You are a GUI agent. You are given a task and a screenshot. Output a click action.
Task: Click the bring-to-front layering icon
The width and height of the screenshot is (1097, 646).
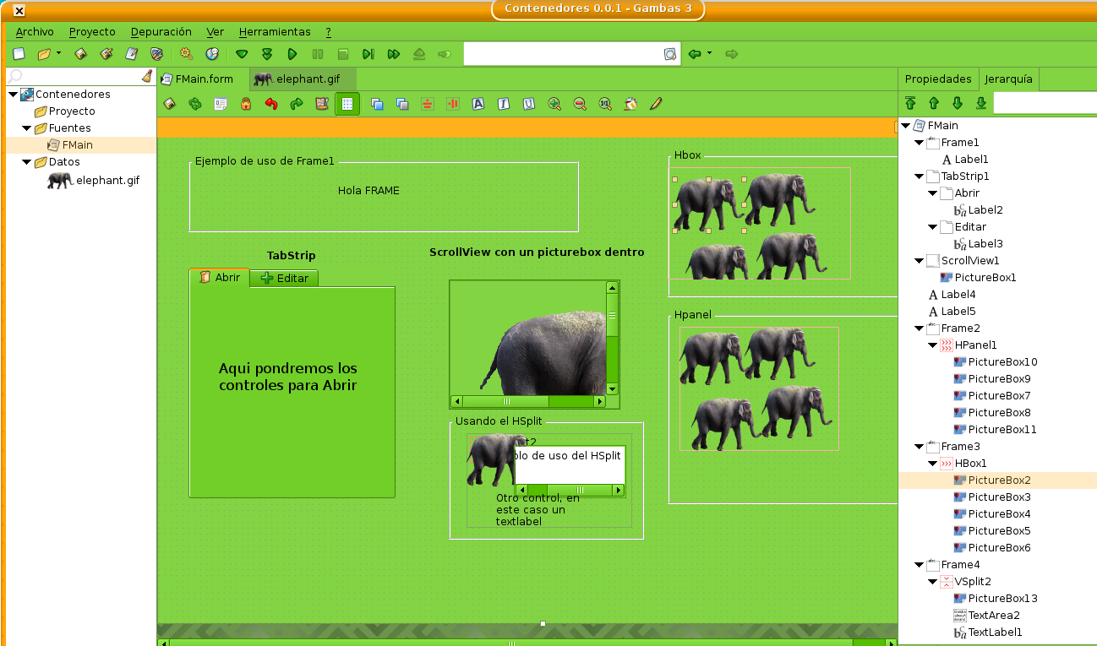(378, 104)
